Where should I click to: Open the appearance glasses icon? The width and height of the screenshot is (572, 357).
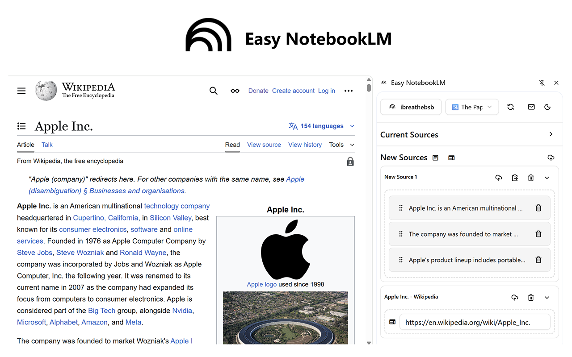coord(235,91)
